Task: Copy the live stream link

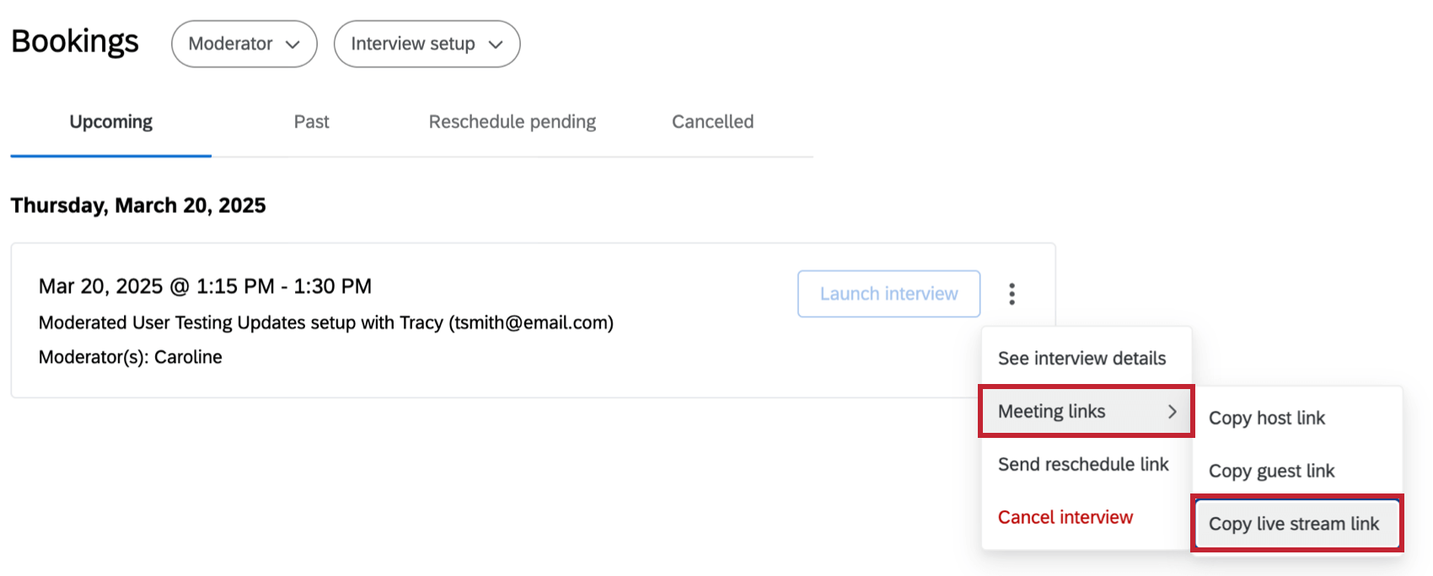Action: (1294, 523)
